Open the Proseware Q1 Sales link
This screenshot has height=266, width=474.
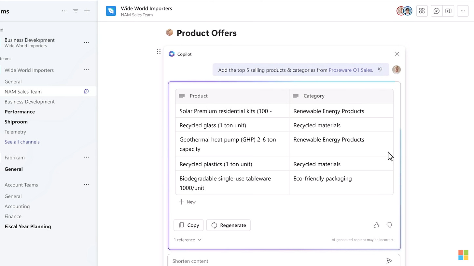(x=351, y=70)
